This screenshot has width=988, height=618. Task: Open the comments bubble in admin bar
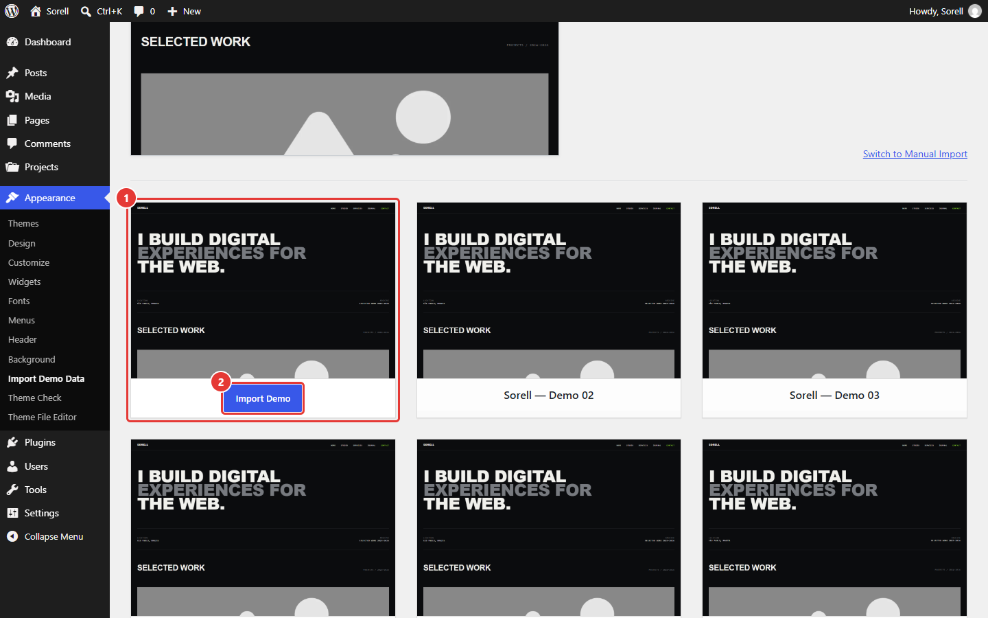point(139,11)
